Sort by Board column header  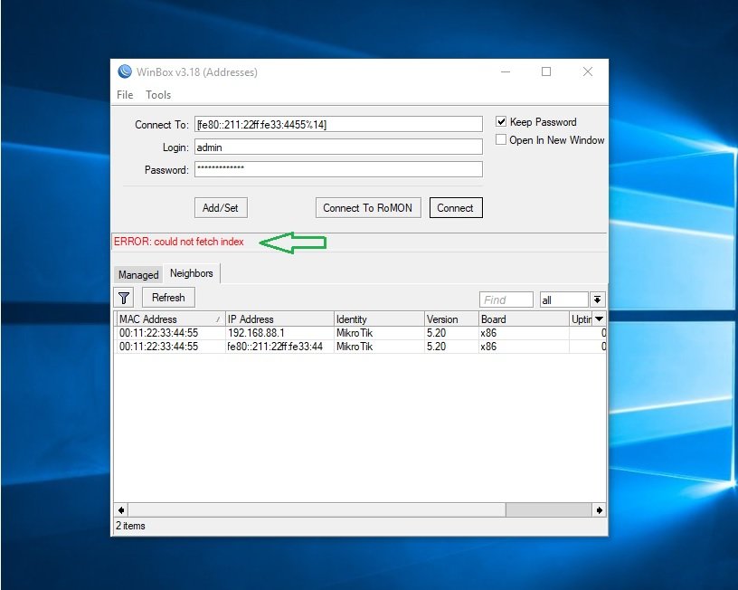[524, 319]
